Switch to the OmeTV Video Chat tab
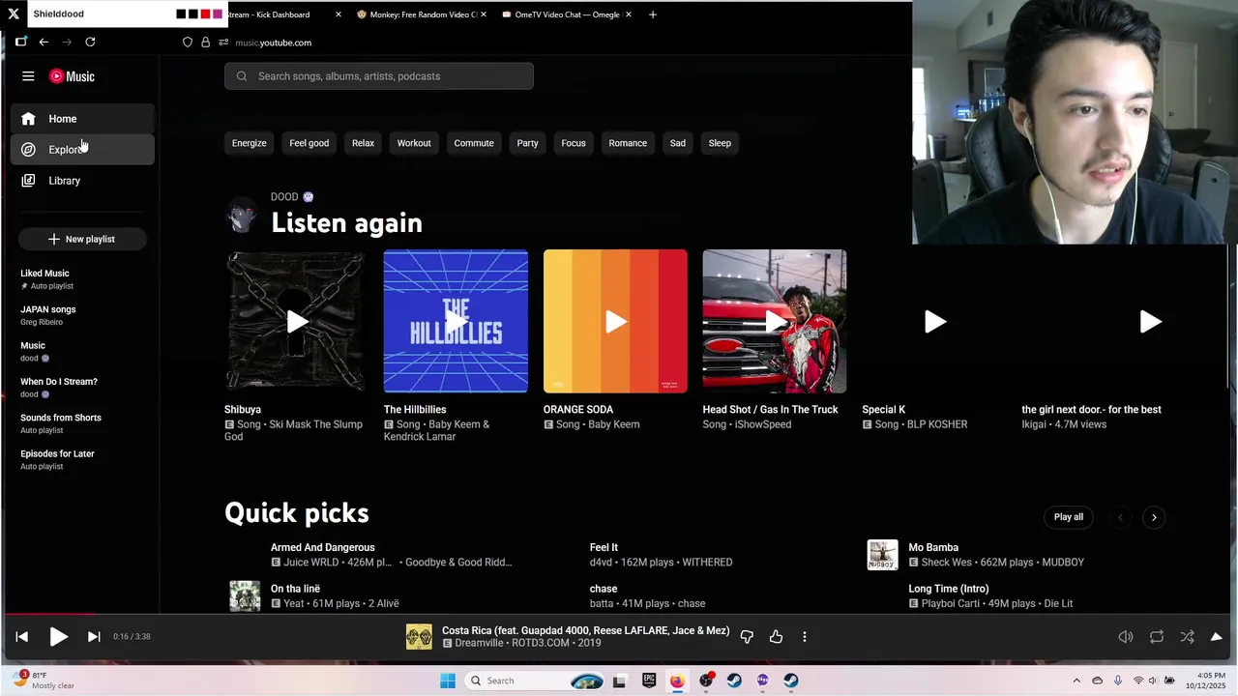 (x=567, y=14)
